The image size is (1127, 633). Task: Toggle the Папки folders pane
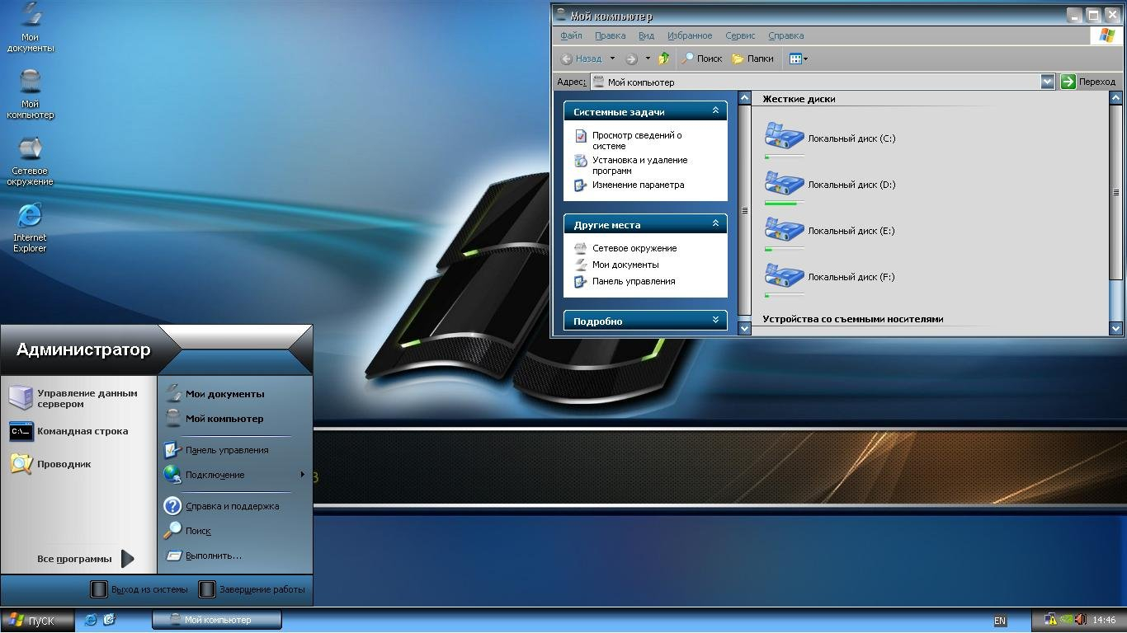coord(752,59)
